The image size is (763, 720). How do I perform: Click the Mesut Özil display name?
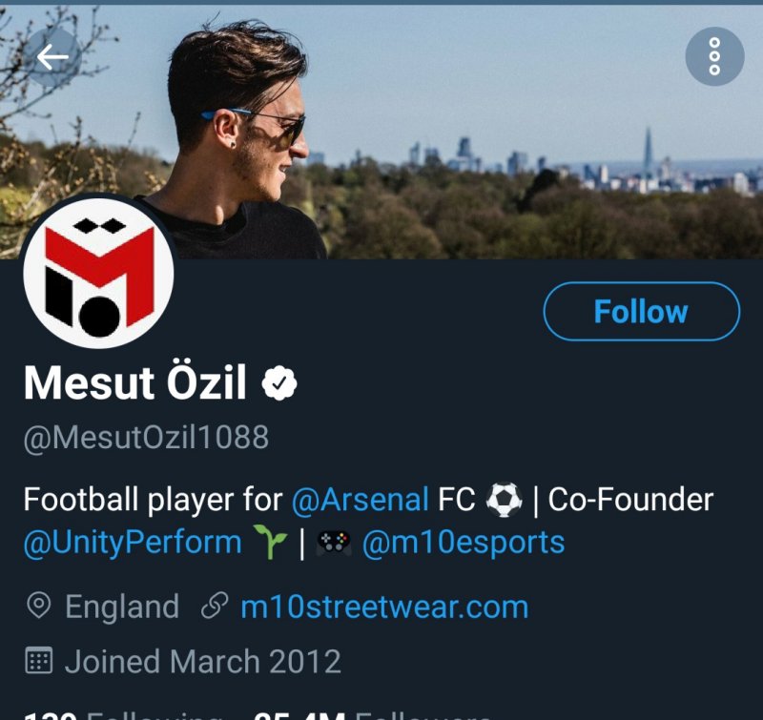point(134,383)
